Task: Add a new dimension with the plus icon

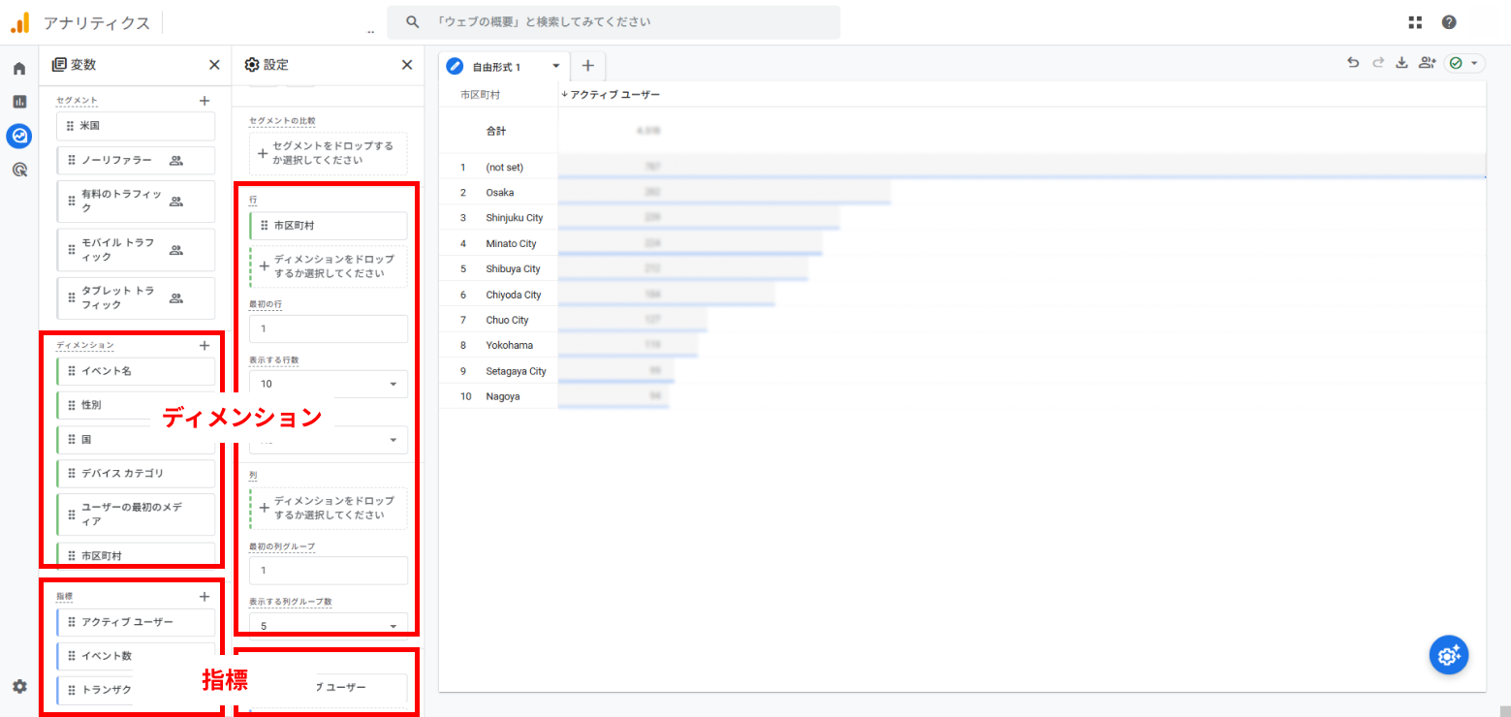Action: (205, 345)
